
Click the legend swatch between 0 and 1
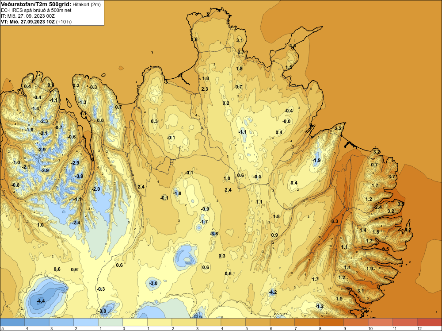click(x=135, y=322)
